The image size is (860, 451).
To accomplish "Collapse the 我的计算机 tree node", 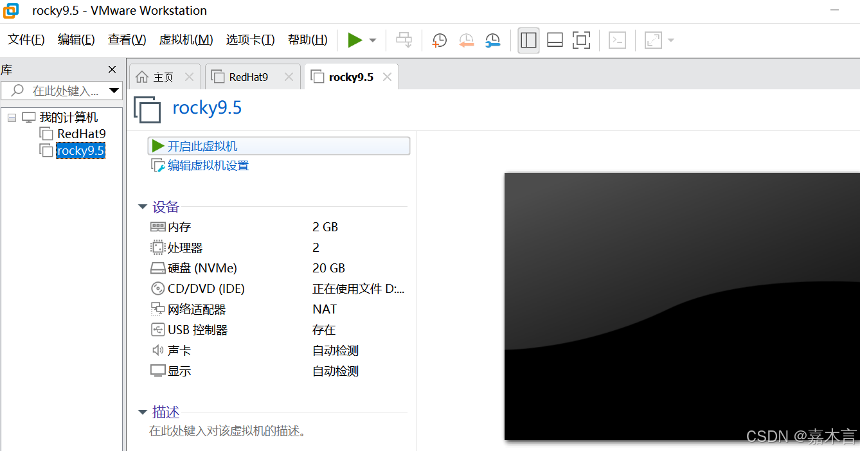I will click(12, 118).
